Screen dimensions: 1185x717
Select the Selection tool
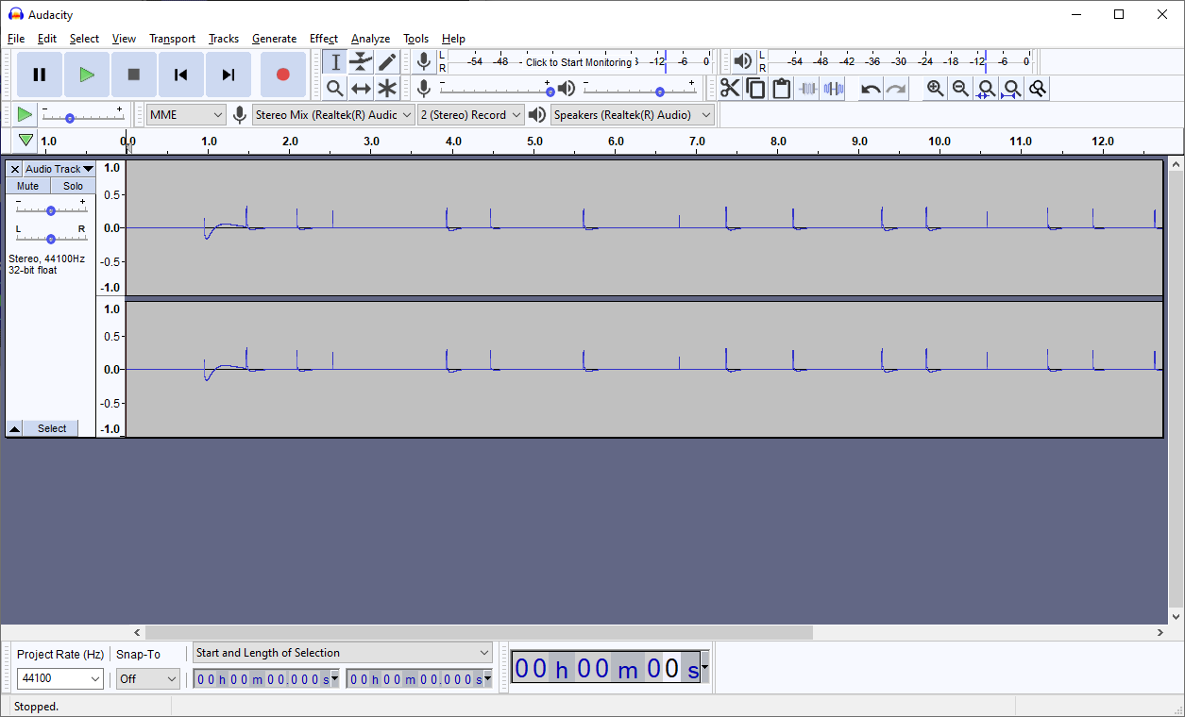[335, 61]
